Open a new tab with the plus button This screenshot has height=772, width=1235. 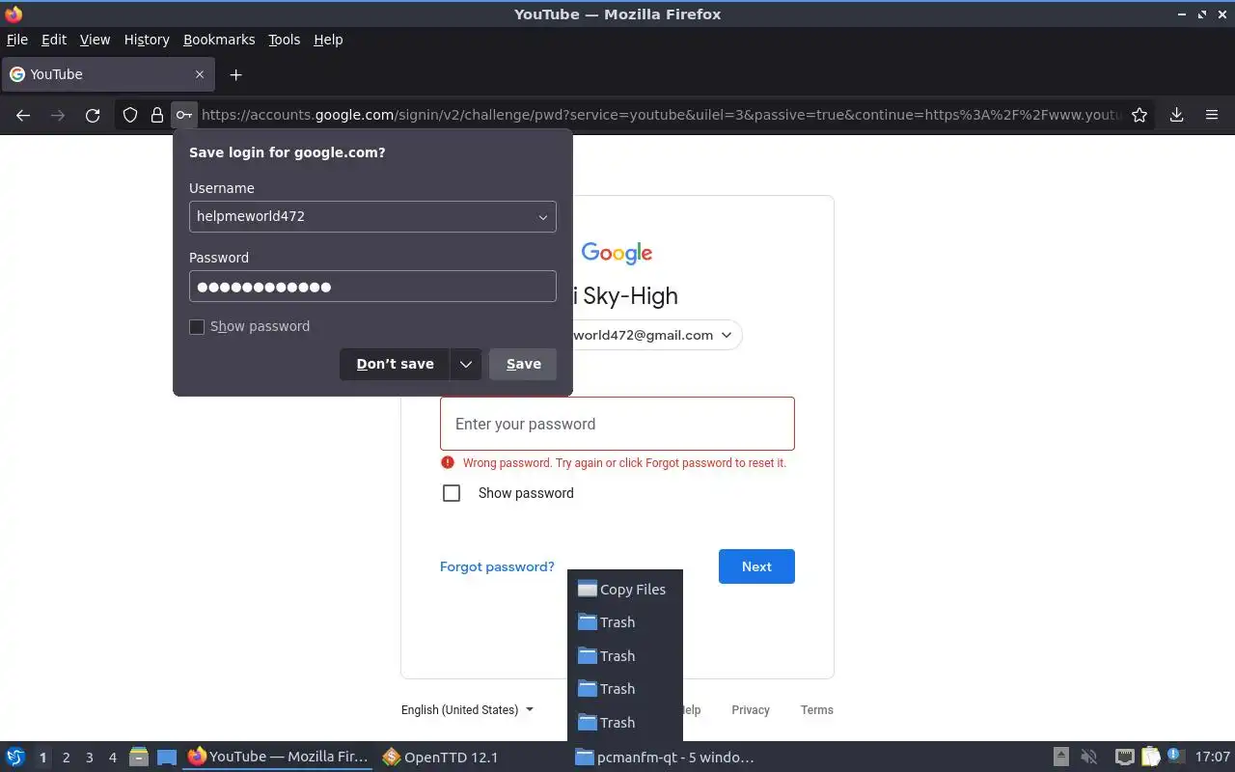click(235, 74)
